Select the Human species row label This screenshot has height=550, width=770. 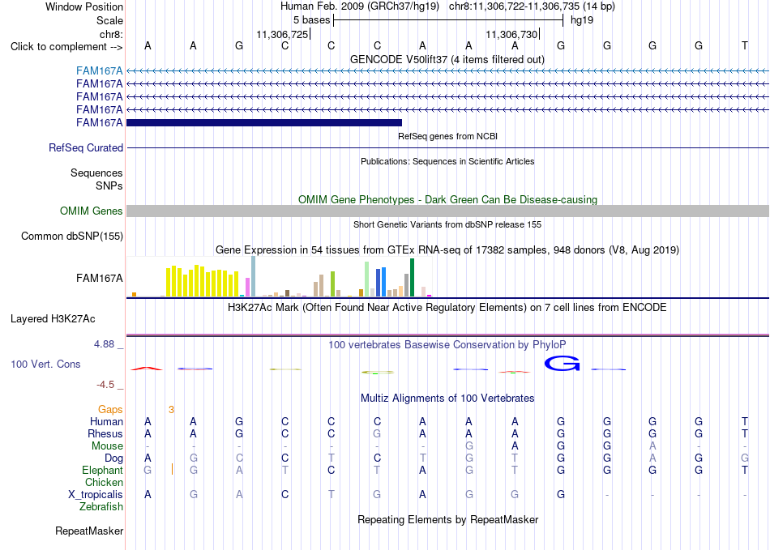106,421
